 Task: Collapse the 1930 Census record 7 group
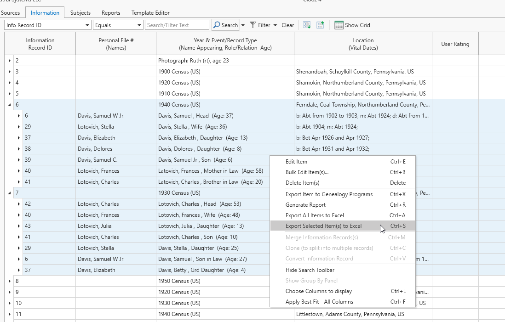tap(9, 192)
